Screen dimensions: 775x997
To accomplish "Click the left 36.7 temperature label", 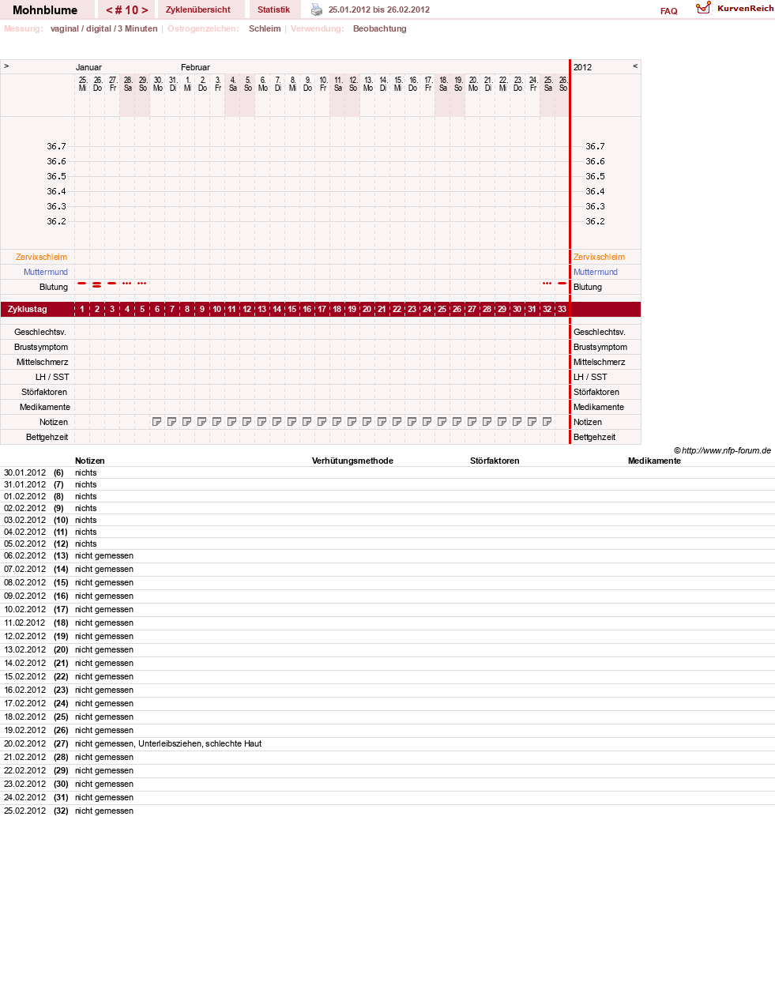I will 56,146.
